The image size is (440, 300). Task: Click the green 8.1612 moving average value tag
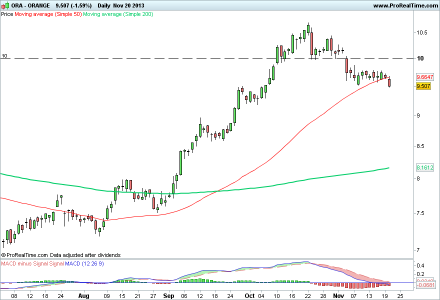tap(425, 167)
